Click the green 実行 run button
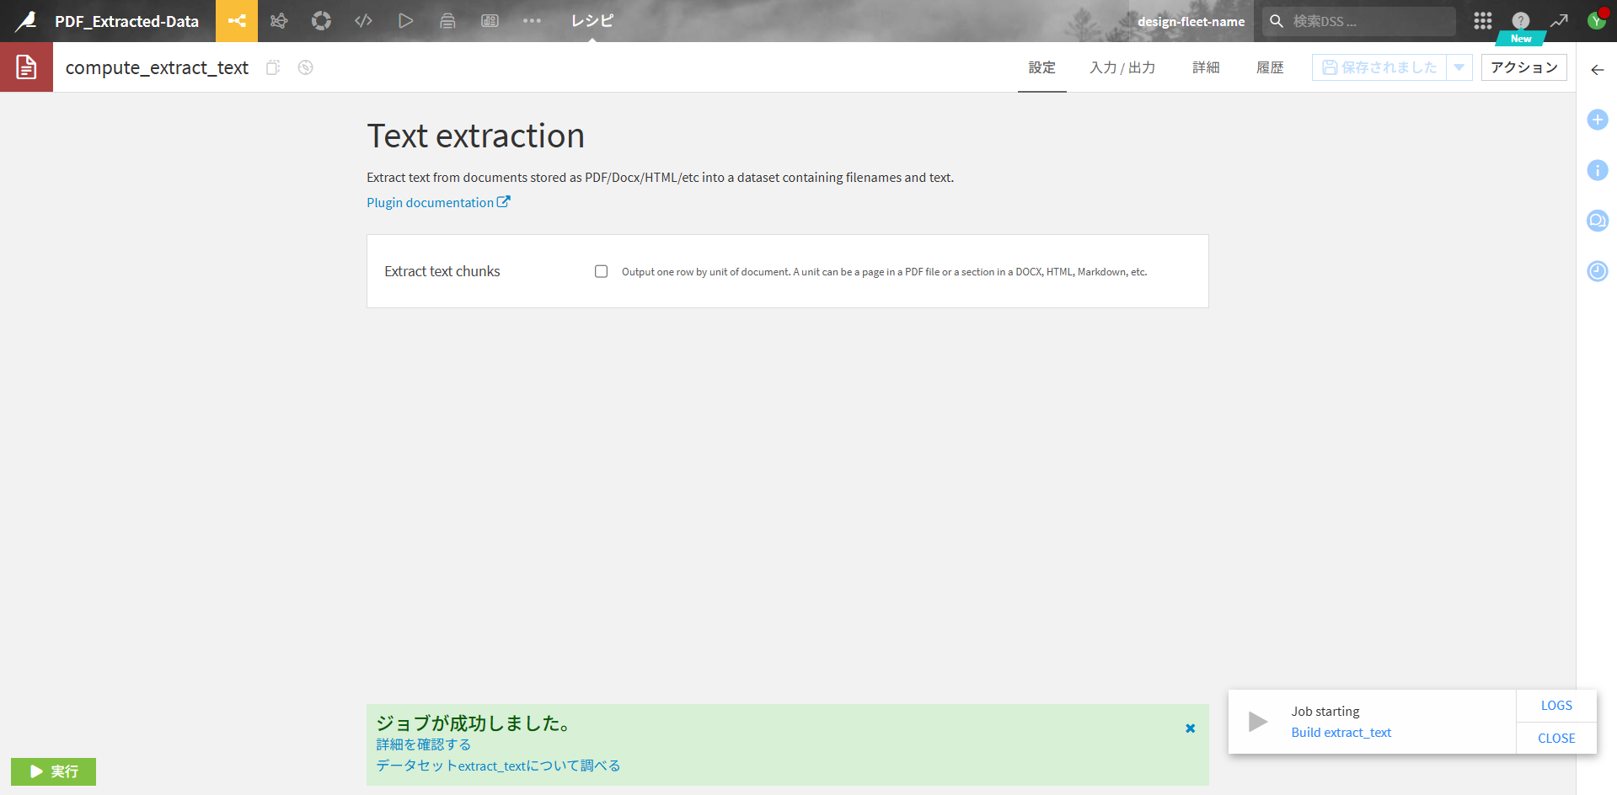Image resolution: width=1617 pixels, height=795 pixels. pyautogui.click(x=53, y=771)
